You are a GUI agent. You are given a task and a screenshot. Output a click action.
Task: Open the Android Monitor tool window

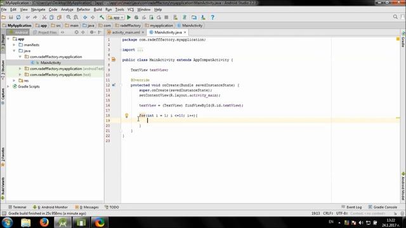pos(50,207)
